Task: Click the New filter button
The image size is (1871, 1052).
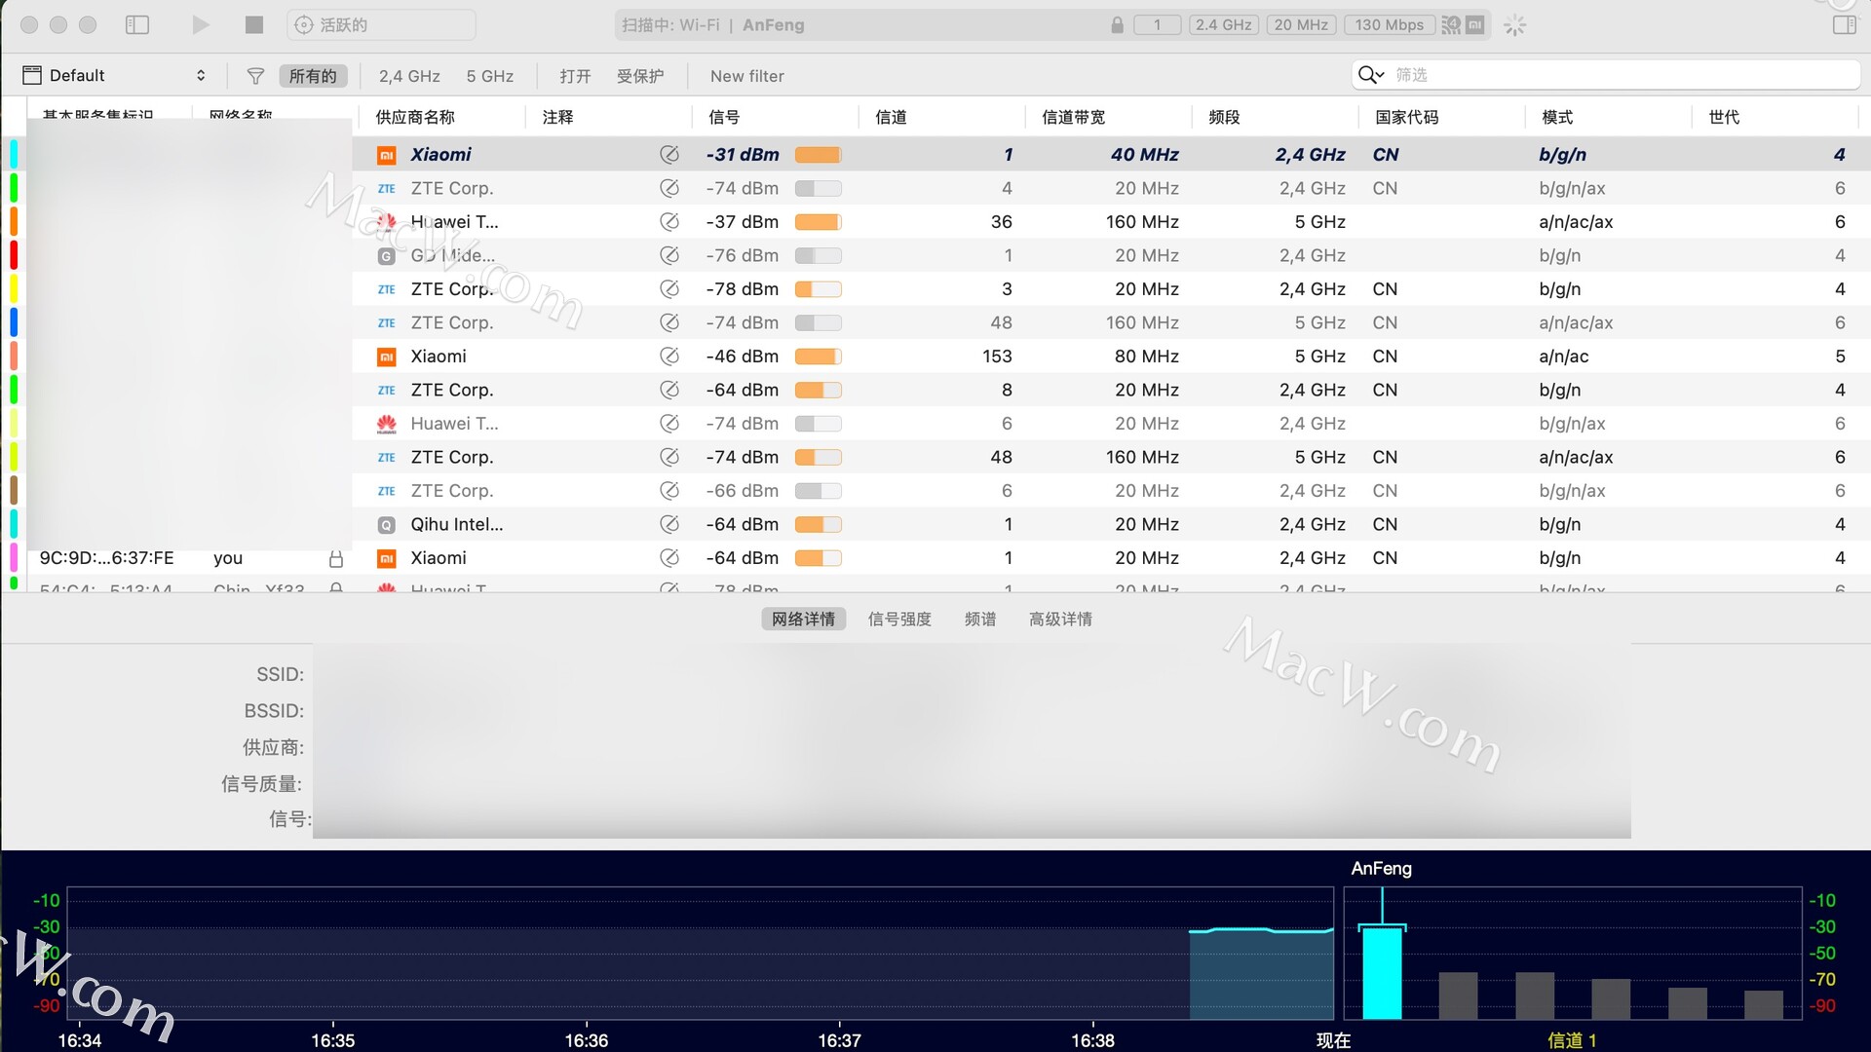Action: pos(746,75)
